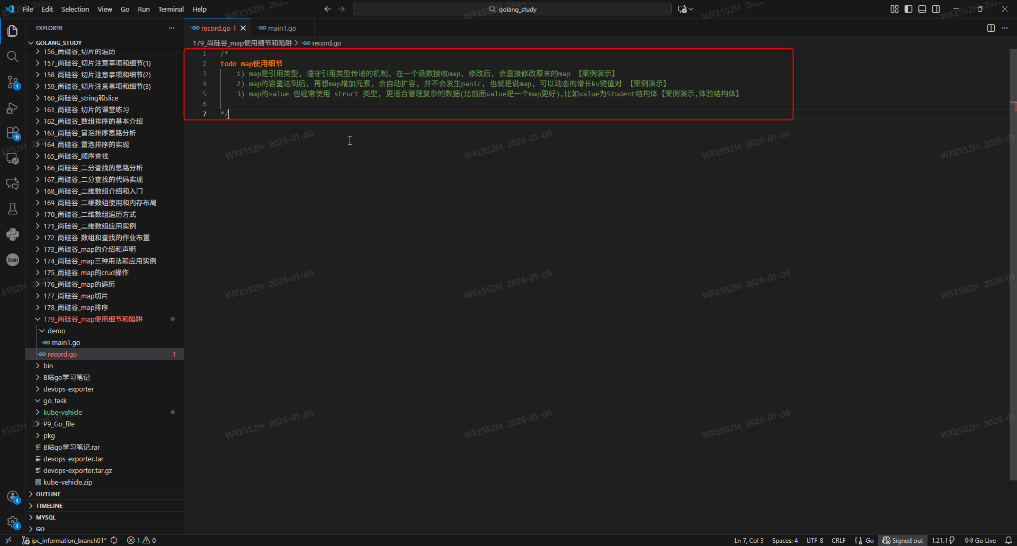Open devops-exporter.tar.gz file

click(104, 470)
